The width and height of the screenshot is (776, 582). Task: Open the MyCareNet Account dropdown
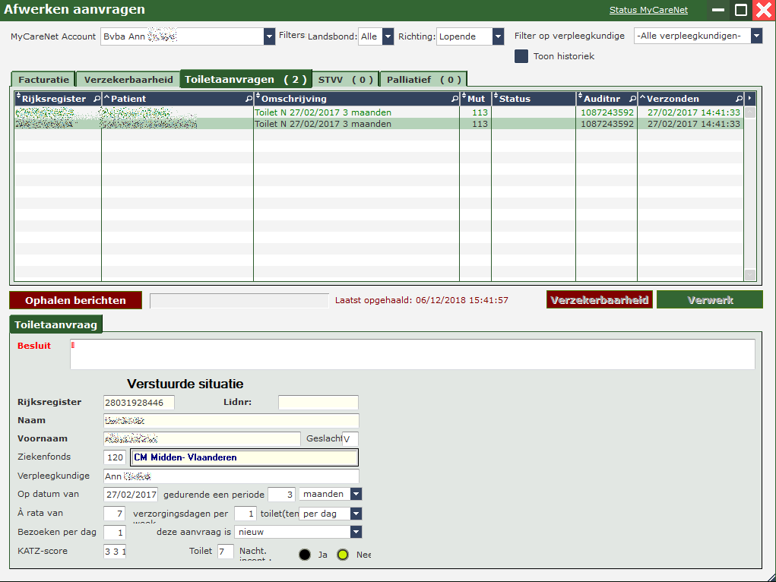pos(269,36)
